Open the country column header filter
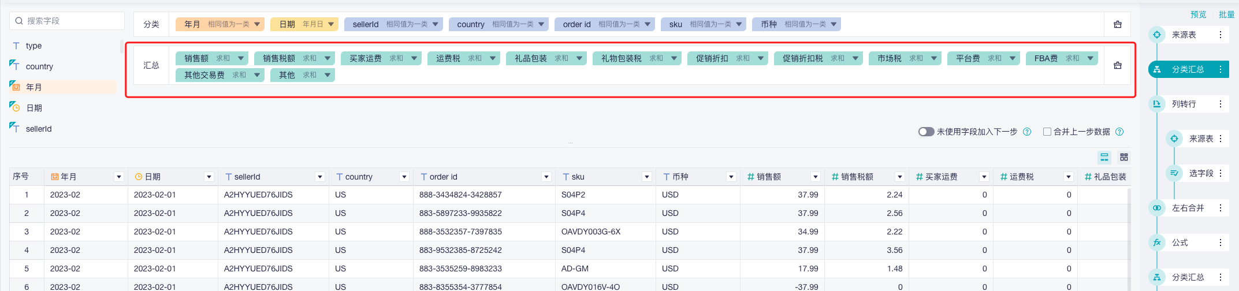This screenshot has height=291, width=1239. [x=404, y=177]
